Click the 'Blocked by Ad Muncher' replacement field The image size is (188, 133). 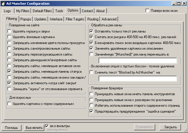(x=138, y=79)
